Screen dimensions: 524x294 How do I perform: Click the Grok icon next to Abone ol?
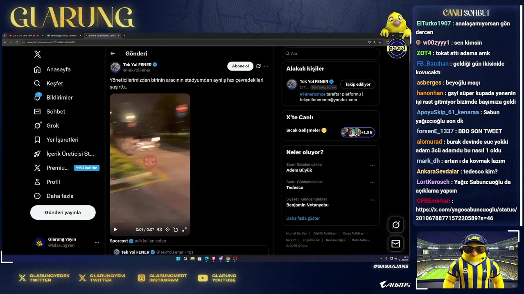tap(258, 66)
